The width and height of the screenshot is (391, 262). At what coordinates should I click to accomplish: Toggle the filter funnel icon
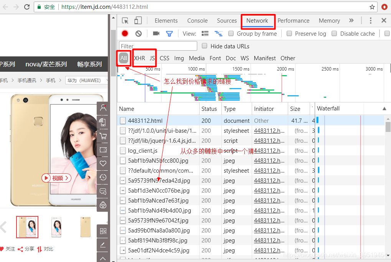(x=169, y=34)
